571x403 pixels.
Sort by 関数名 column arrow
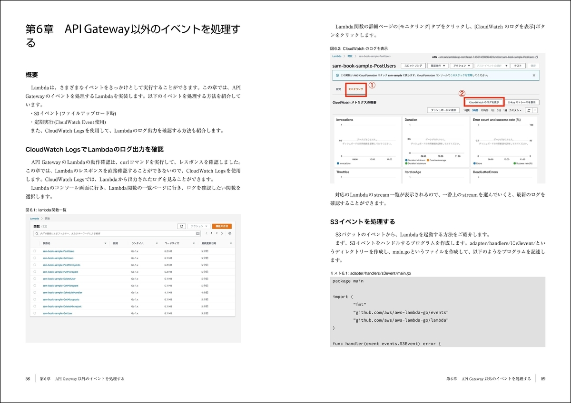point(106,243)
